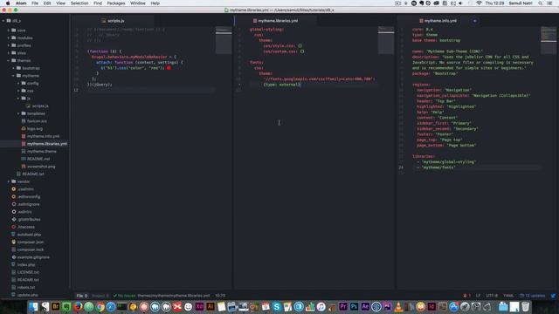The width and height of the screenshot is (559, 314).
Task: Click the updates indicator in status bar
Action: click(x=532, y=296)
